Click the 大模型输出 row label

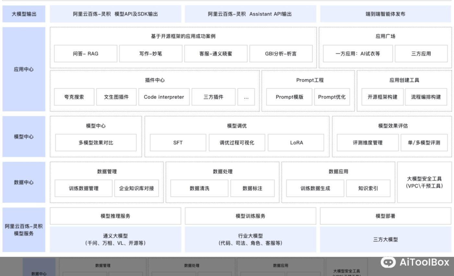[24, 14]
